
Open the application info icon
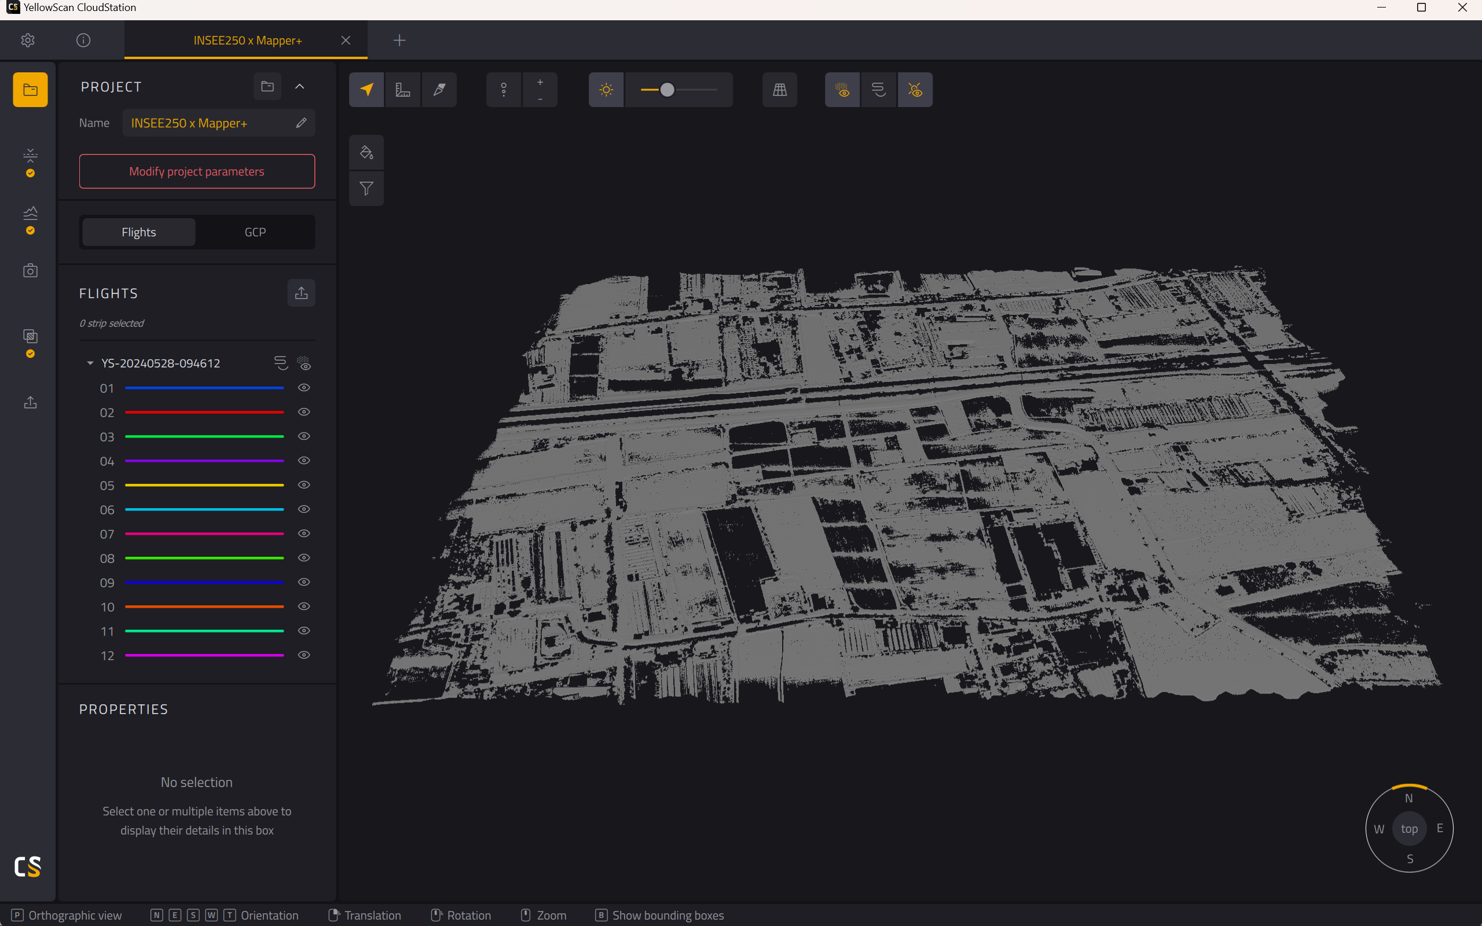[83, 41]
